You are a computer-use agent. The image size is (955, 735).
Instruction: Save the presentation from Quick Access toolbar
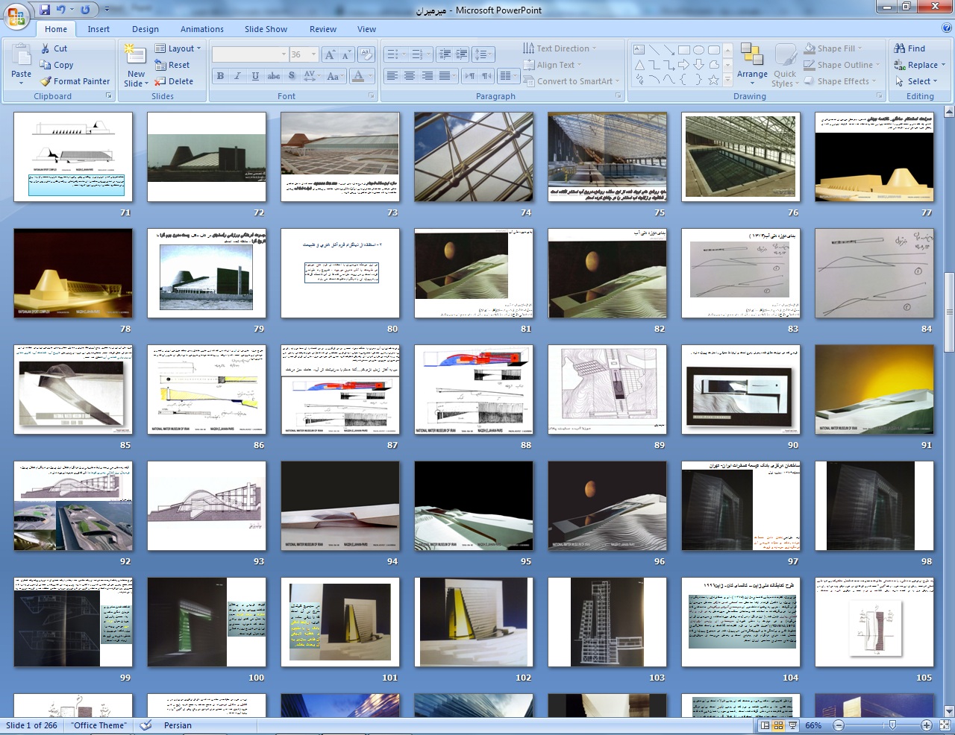click(x=45, y=10)
